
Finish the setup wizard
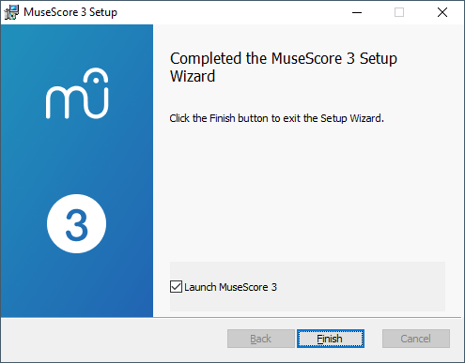pyautogui.click(x=331, y=339)
